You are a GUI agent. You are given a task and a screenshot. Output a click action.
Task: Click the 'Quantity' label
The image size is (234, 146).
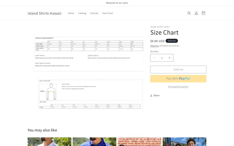[154, 51]
